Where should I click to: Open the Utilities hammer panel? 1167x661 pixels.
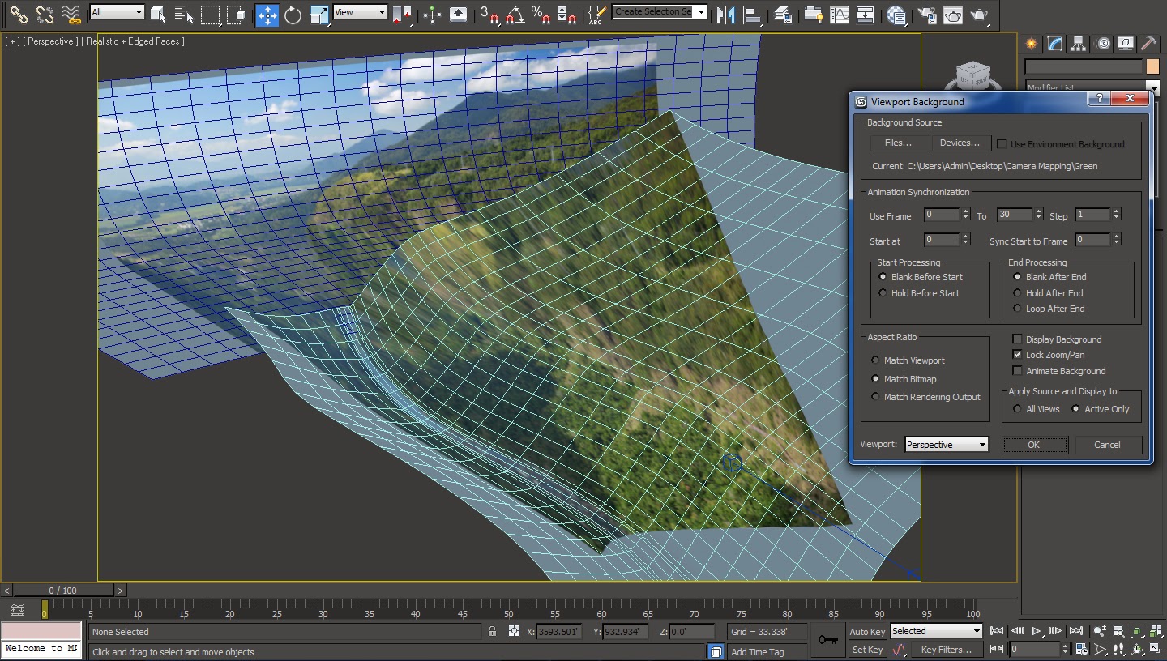point(1148,44)
